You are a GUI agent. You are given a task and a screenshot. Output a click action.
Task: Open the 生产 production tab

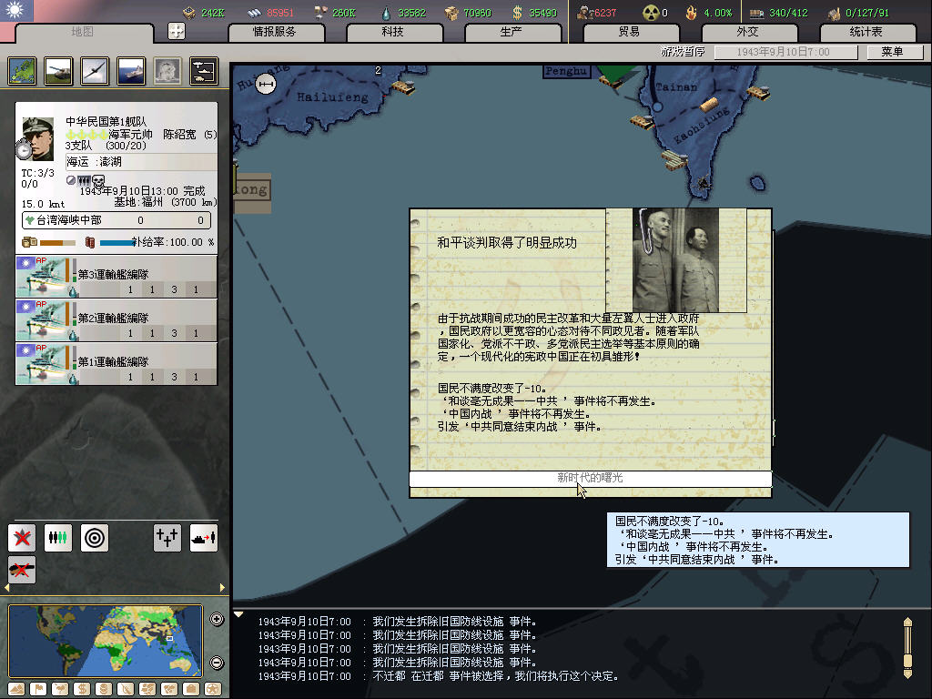click(512, 32)
